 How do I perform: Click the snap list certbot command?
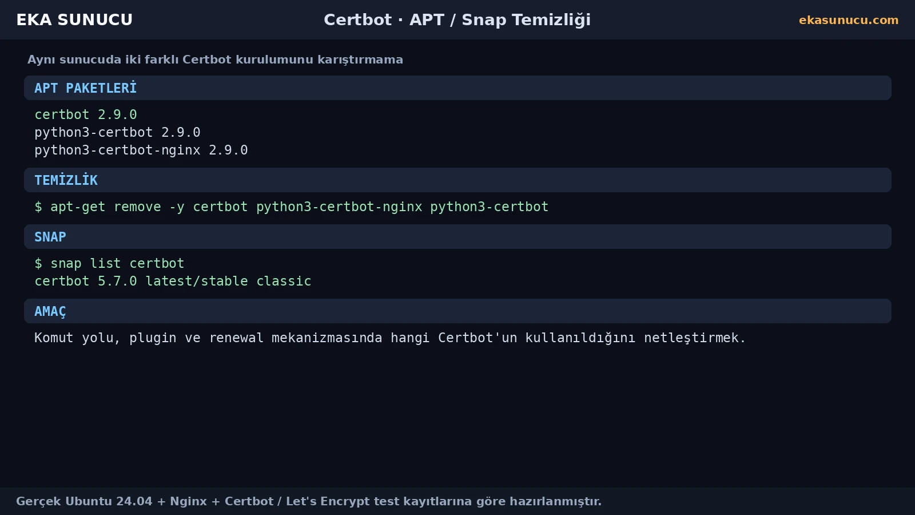[x=109, y=263]
